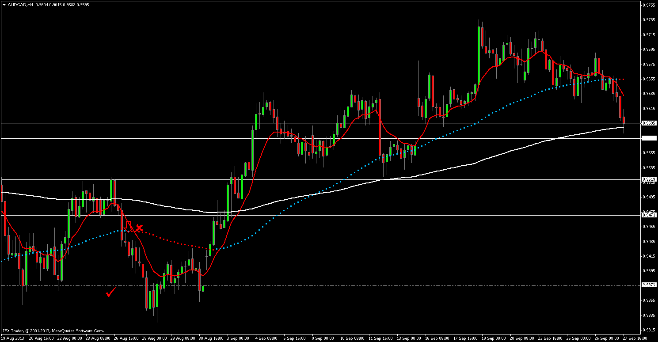Image resolution: width=658 pixels, height=342 pixels.
Task: Click the 0.9755 price scale value
Action: tap(650, 6)
